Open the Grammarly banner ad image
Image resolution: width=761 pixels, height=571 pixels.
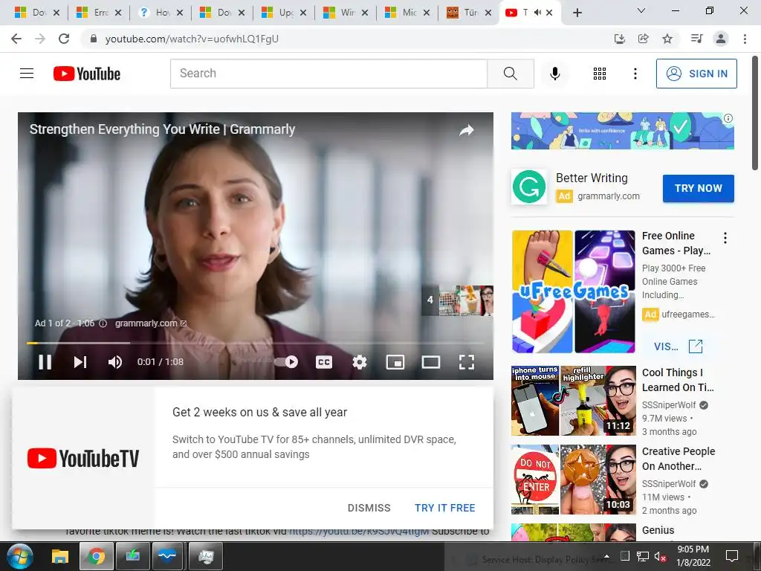tap(622, 131)
